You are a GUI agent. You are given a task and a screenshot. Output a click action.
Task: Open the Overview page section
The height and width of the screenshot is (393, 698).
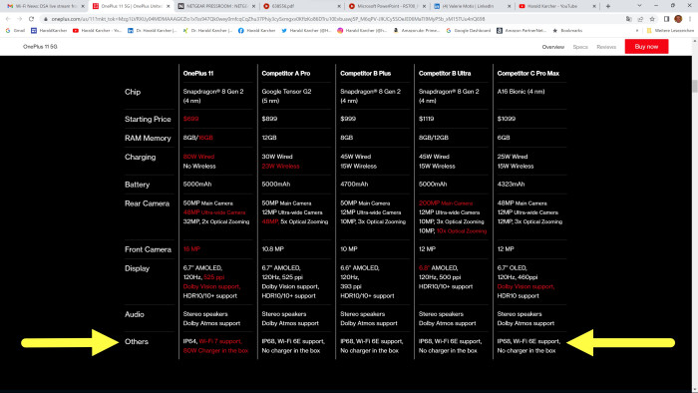(x=552, y=47)
